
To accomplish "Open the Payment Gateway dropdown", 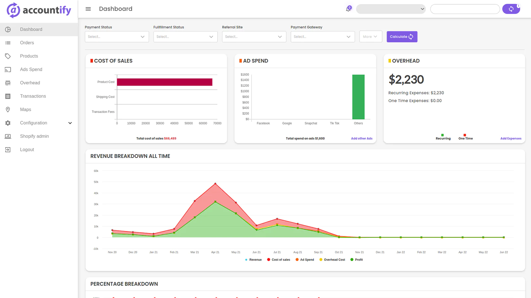I will (x=323, y=37).
